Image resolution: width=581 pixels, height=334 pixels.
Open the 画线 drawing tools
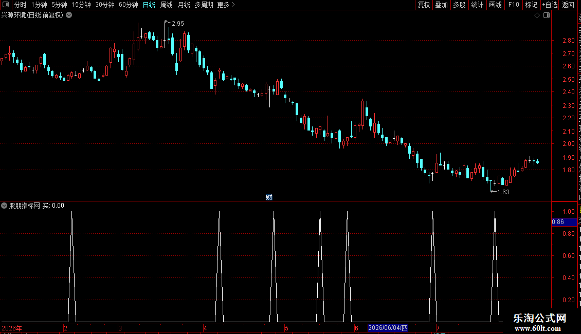point(496,5)
